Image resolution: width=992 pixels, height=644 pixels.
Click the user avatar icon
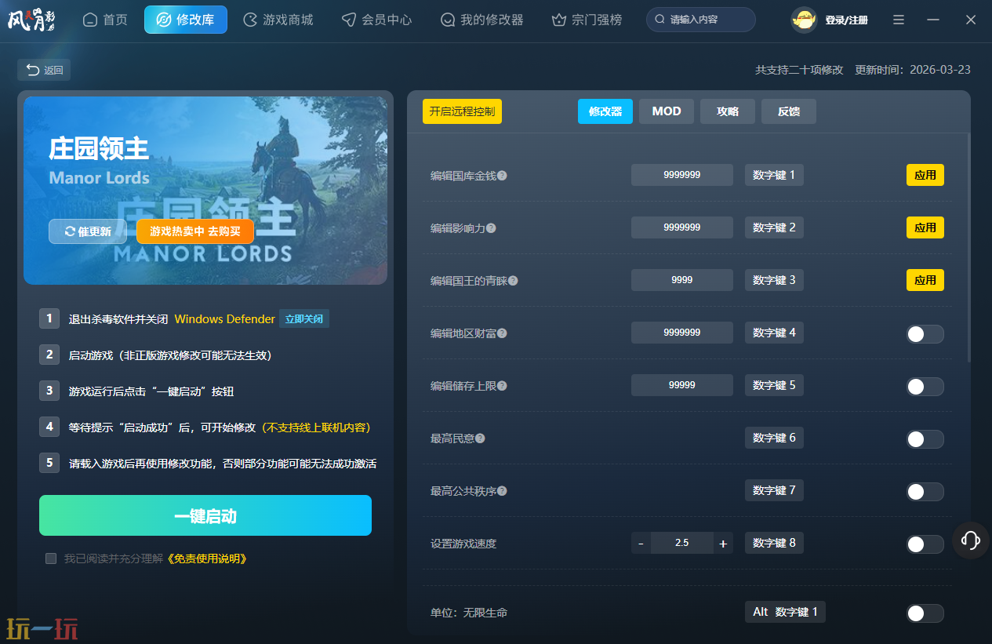click(x=804, y=20)
